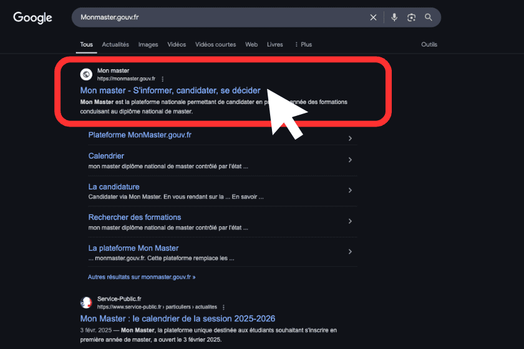The width and height of the screenshot is (524, 349).
Task: Start voice search with microphone icon
Action: [394, 17]
